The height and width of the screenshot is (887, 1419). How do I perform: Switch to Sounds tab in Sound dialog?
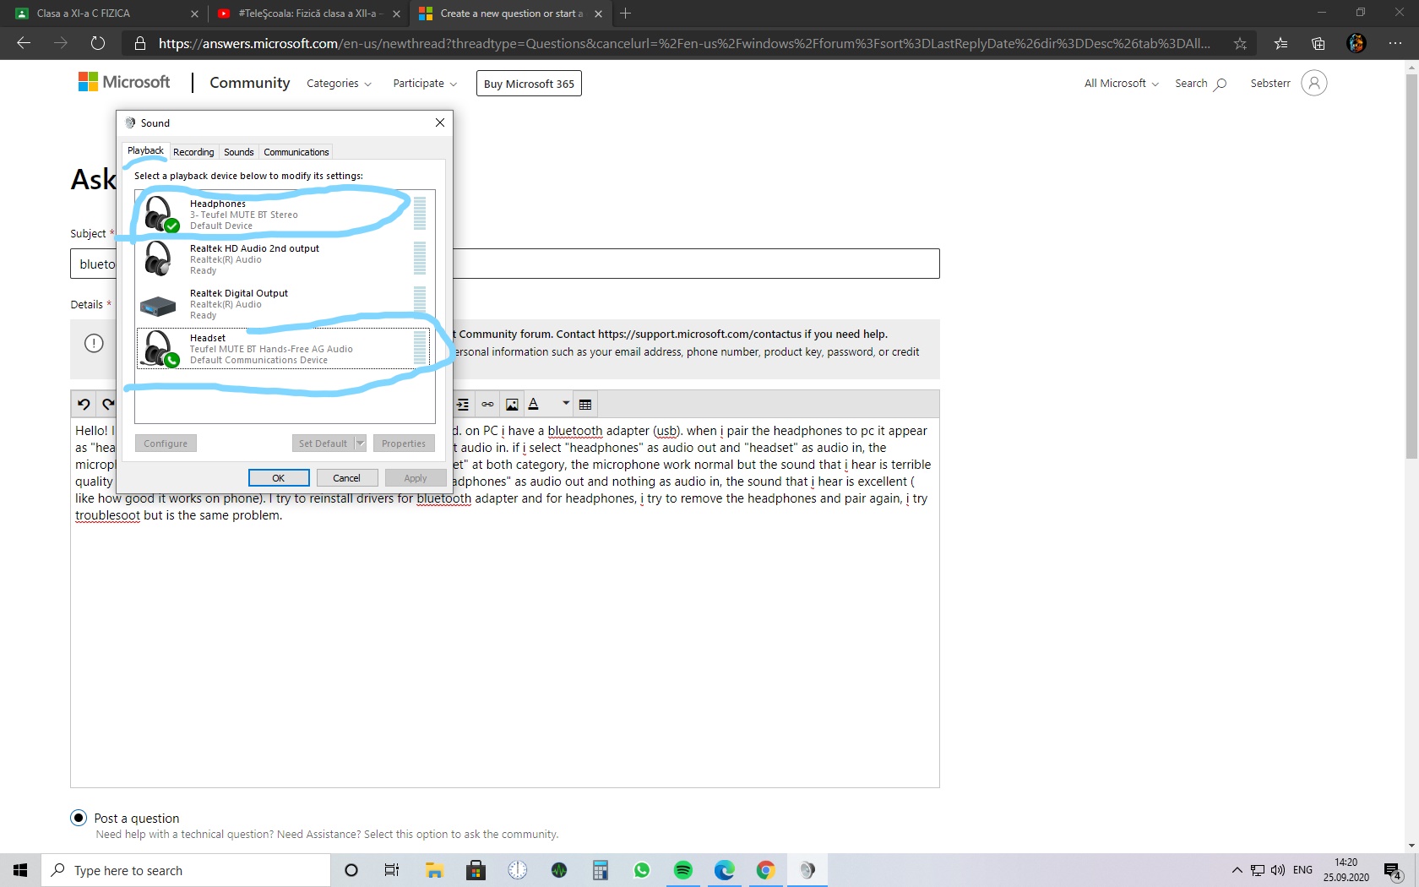(x=238, y=152)
